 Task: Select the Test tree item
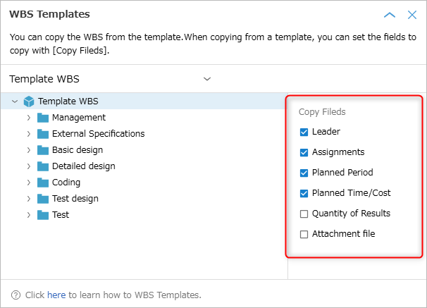coord(61,215)
